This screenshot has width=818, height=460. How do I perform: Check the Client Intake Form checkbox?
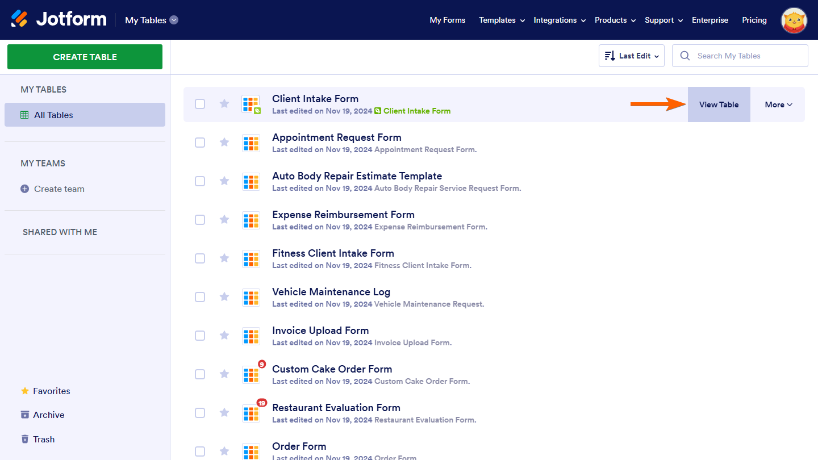(x=200, y=104)
